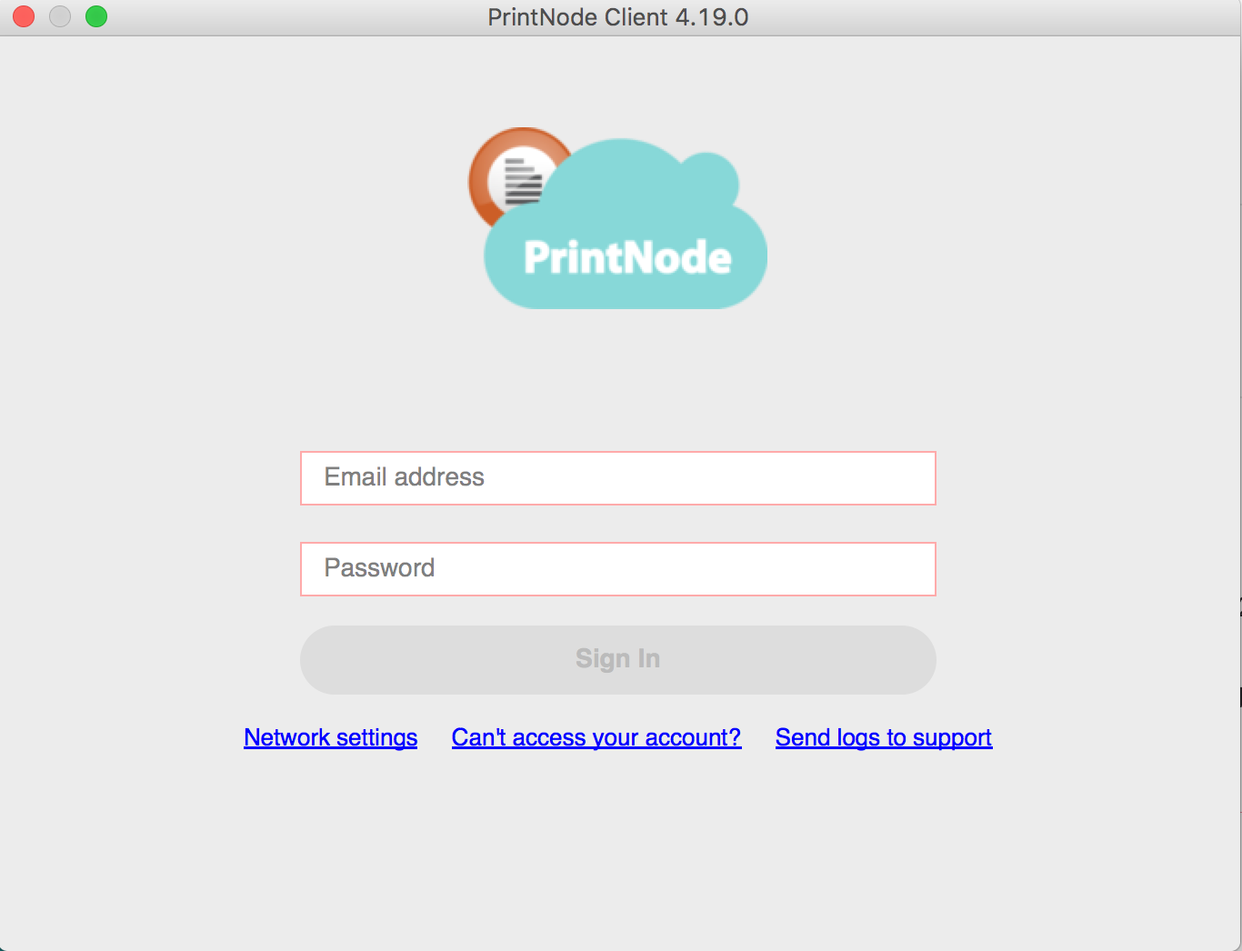
Task: Close the PrintNode Client window
Action: 24,16
